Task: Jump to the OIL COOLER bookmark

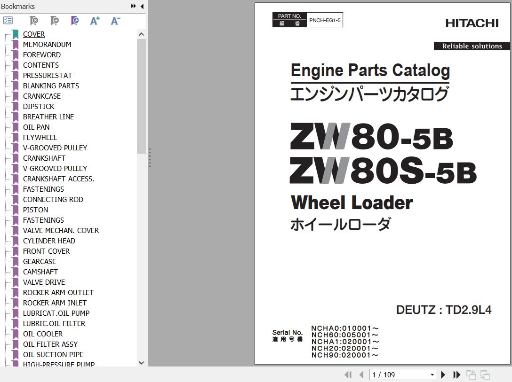Action: point(43,334)
